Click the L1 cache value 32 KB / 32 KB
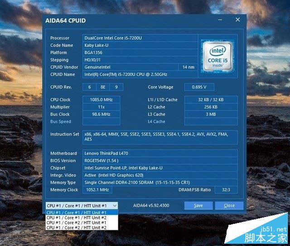The image size is (290, 246). click(x=211, y=99)
